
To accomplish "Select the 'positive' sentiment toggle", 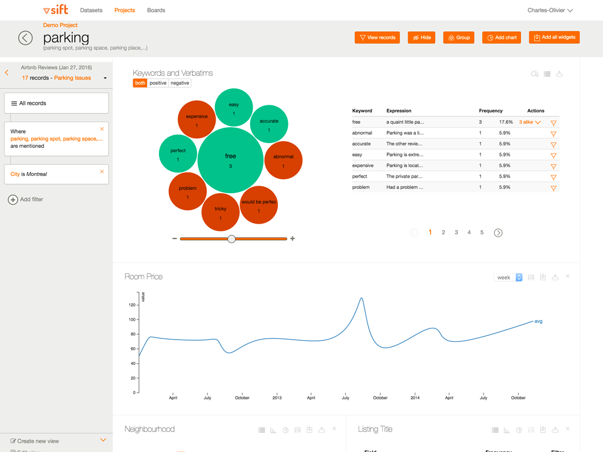I will 158,83.
